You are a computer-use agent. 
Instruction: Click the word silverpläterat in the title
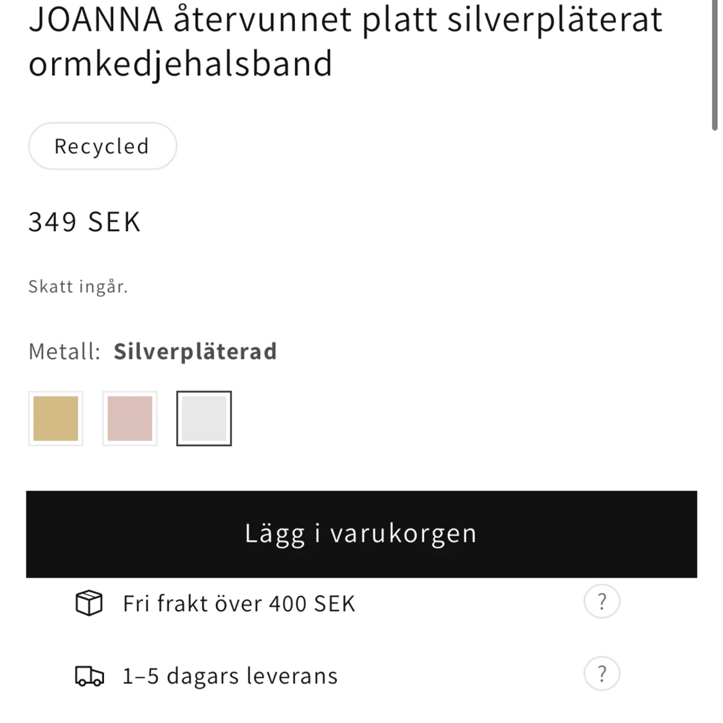pyautogui.click(x=555, y=19)
